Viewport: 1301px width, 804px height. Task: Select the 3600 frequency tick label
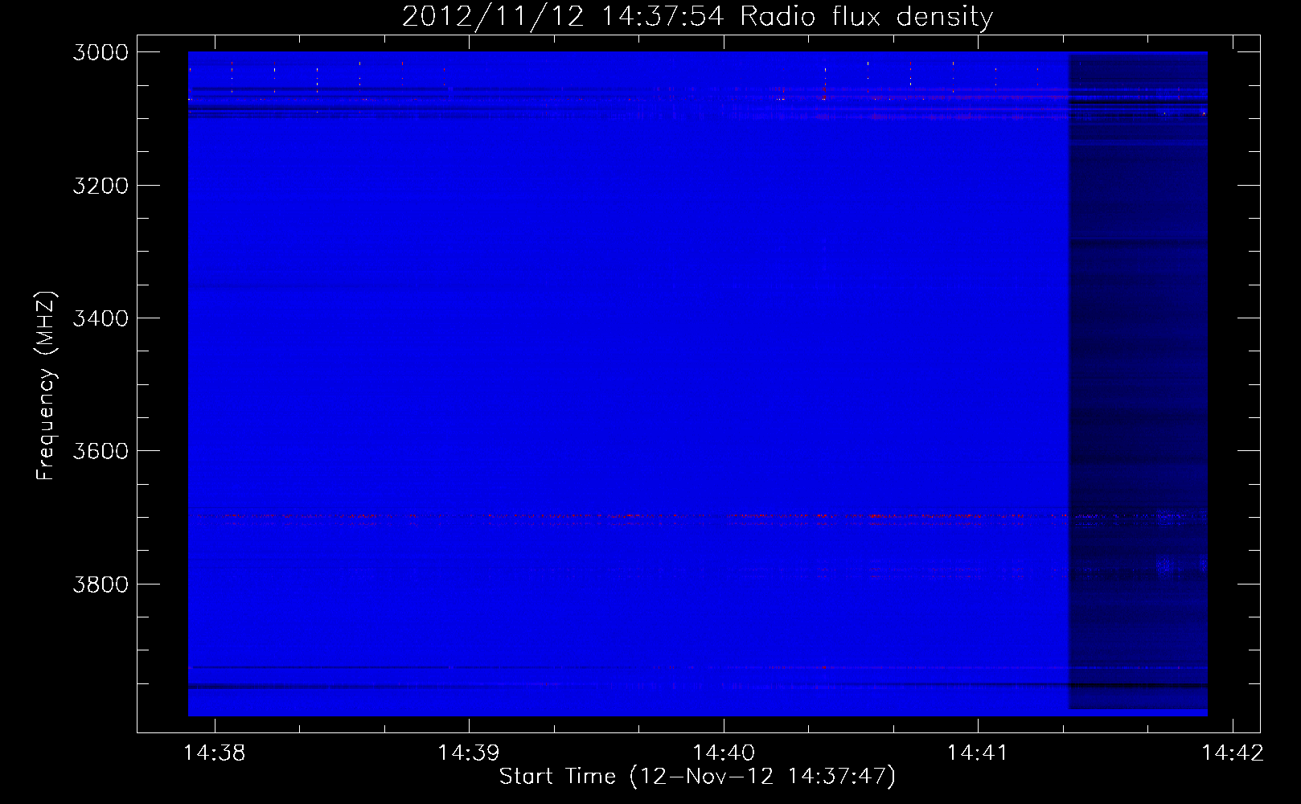[101, 451]
